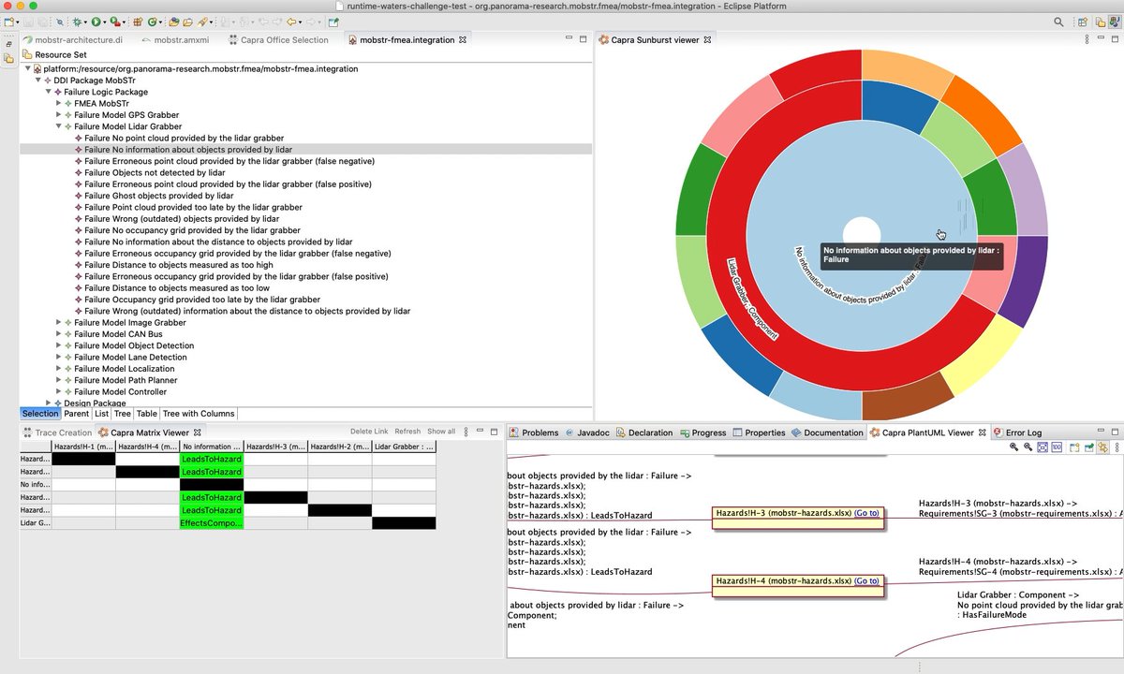Toggle Link with Editor in PlantUML viewer

[1102, 447]
